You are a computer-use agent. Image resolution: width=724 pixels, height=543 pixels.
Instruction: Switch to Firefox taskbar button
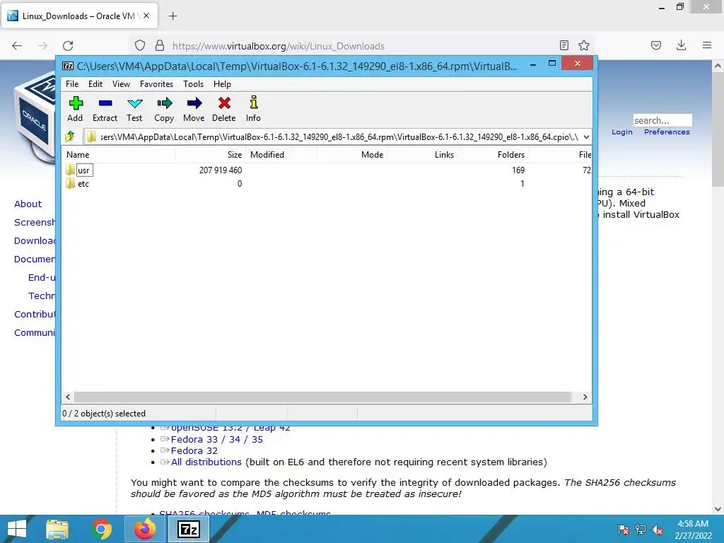[145, 529]
